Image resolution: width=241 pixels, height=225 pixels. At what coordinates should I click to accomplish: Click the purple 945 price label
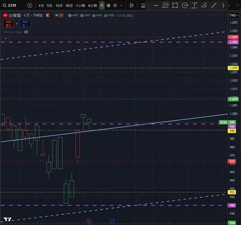232,205
